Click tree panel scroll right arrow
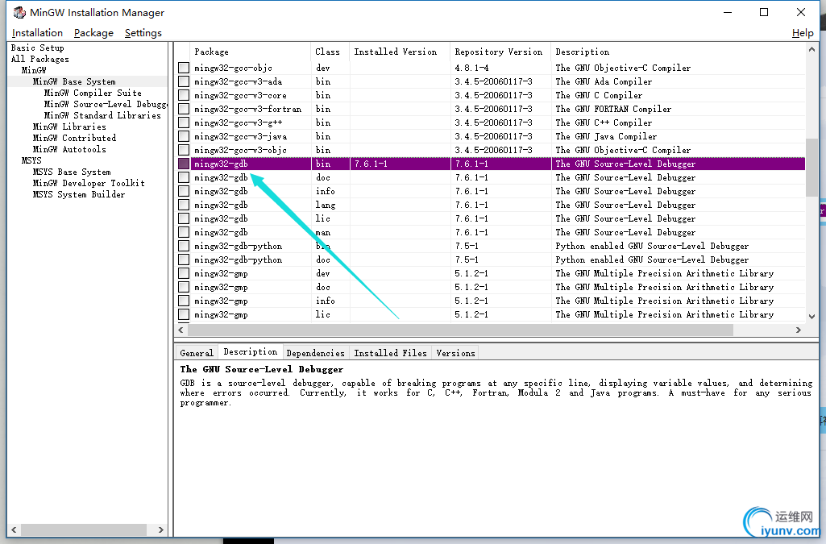 [x=160, y=529]
